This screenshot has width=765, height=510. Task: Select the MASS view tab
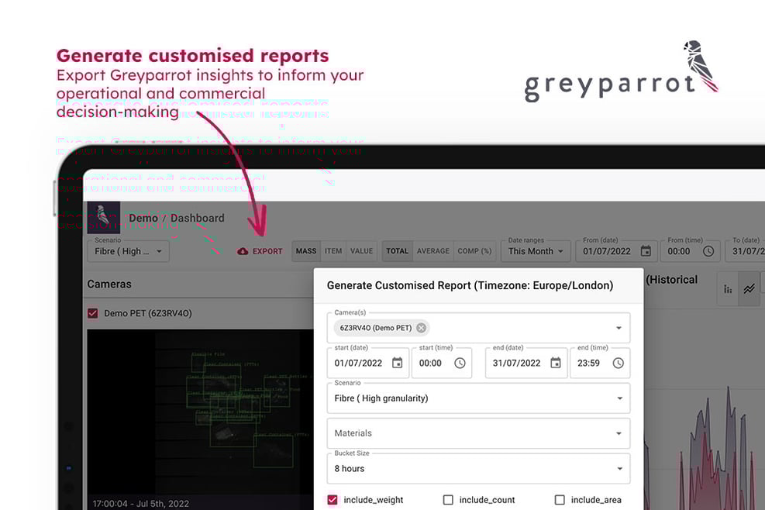click(x=306, y=251)
